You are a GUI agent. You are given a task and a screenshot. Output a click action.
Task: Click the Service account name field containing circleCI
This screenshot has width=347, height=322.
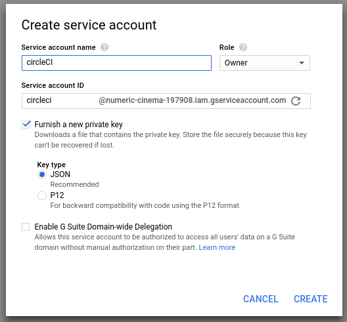pyautogui.click(x=116, y=63)
